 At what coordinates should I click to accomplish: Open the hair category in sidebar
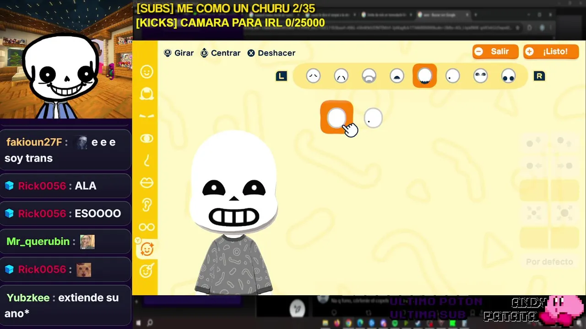(146, 94)
